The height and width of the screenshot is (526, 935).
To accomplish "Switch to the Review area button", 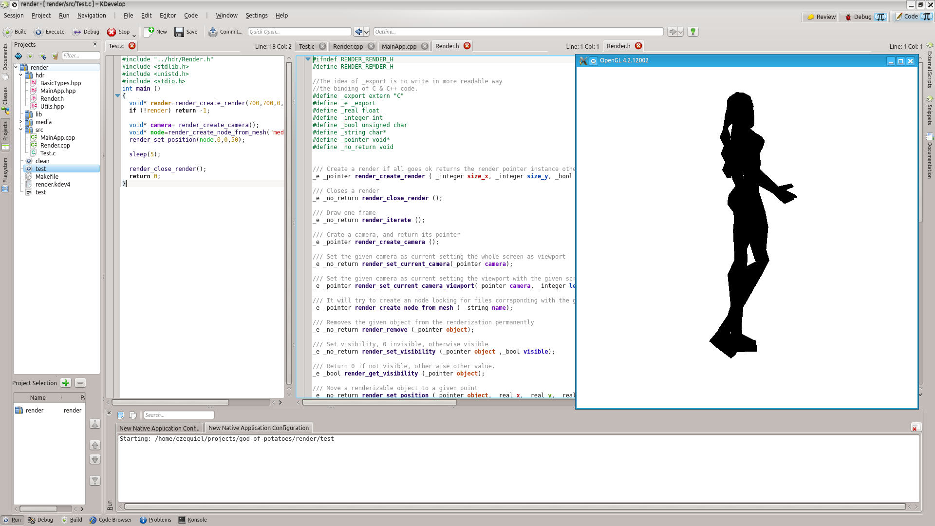I will 821,17.
